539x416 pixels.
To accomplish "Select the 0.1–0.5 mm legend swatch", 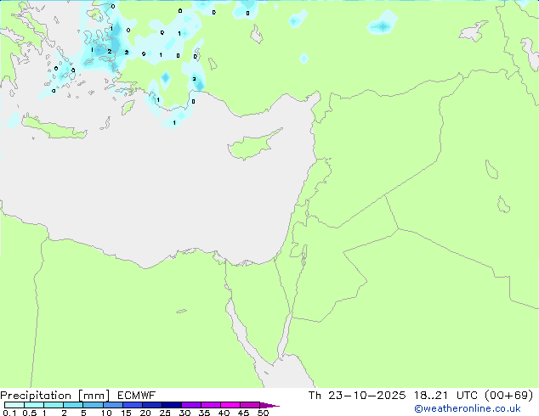I will (14, 405).
